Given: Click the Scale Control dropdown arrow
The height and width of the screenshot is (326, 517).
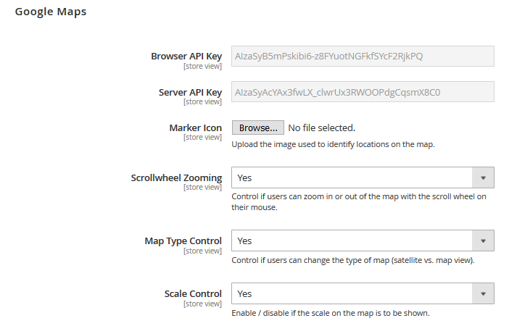Looking at the screenshot, I should [483, 293].
